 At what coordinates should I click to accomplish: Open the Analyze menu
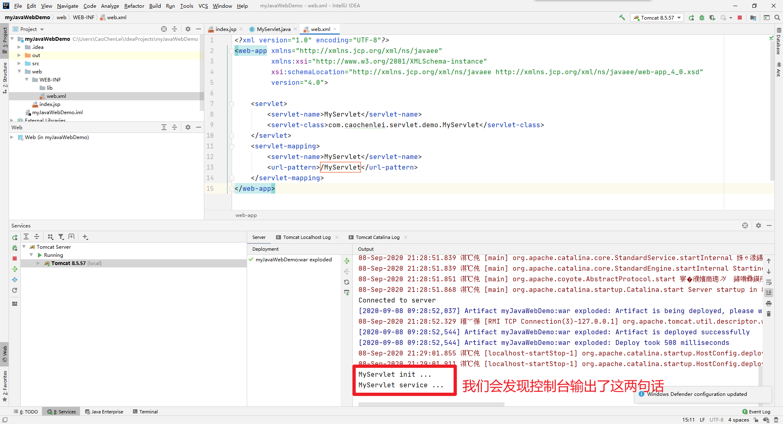(110, 6)
